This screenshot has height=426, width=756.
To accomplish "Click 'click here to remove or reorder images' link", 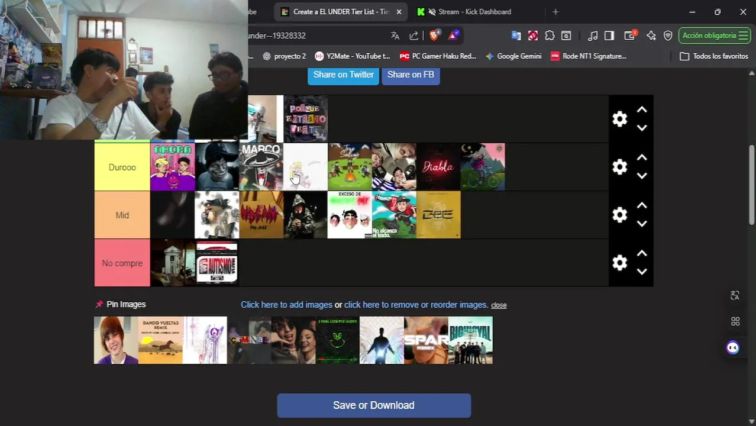I will [x=416, y=305].
